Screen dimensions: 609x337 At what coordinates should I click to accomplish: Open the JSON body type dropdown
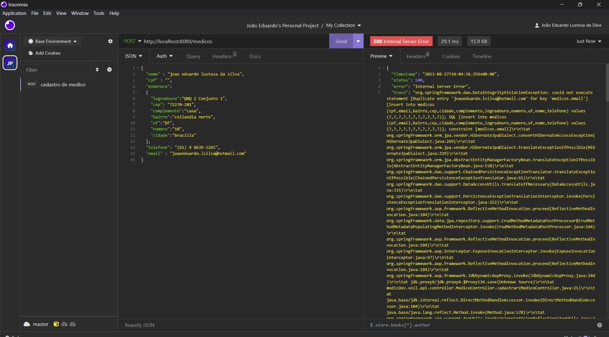click(x=134, y=56)
